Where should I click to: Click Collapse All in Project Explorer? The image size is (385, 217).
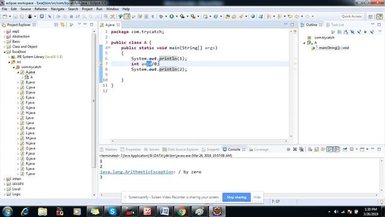point(56,25)
